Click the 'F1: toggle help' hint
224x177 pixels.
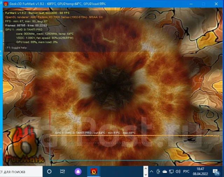(x=16, y=48)
